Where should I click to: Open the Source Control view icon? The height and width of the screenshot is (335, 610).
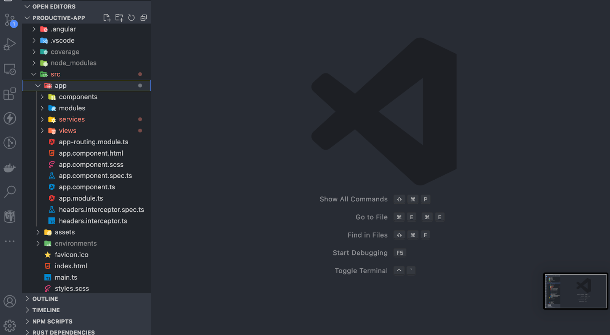pyautogui.click(x=10, y=20)
